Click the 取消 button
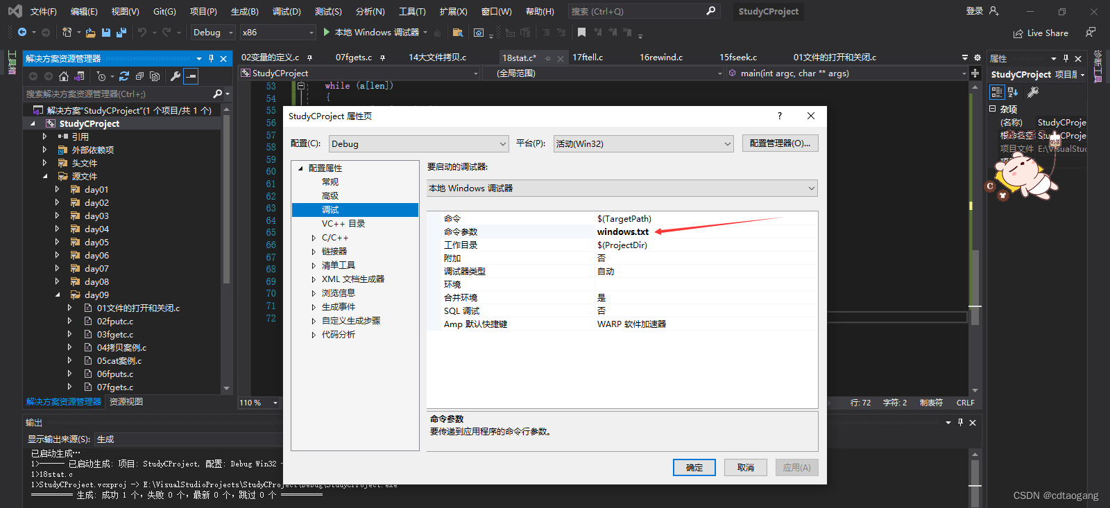Screen dimensions: 1110x508 tap(746, 468)
